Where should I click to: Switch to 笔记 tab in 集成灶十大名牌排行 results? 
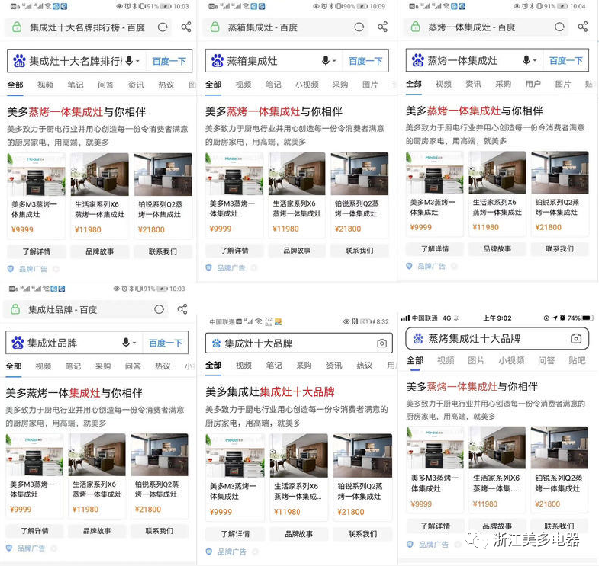pos(75,85)
